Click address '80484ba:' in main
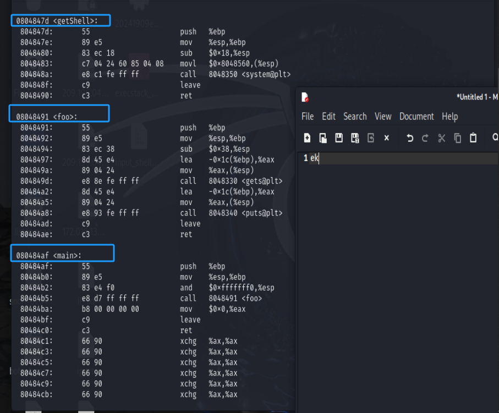499x413 pixels. tap(36, 309)
